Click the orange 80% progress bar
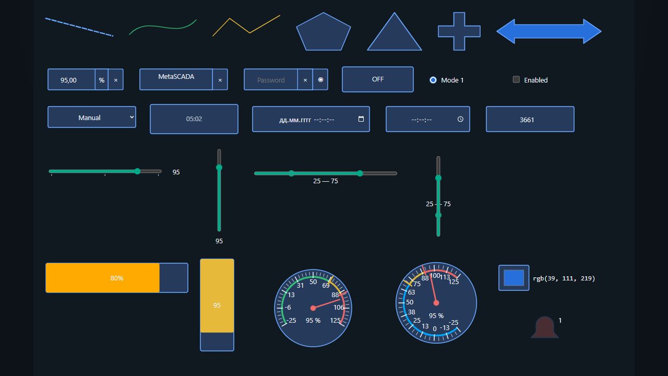This screenshot has height=376, width=668. click(117, 278)
